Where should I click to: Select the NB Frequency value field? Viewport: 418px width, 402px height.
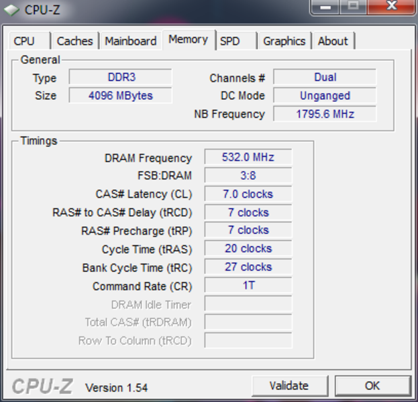pyautogui.click(x=325, y=114)
